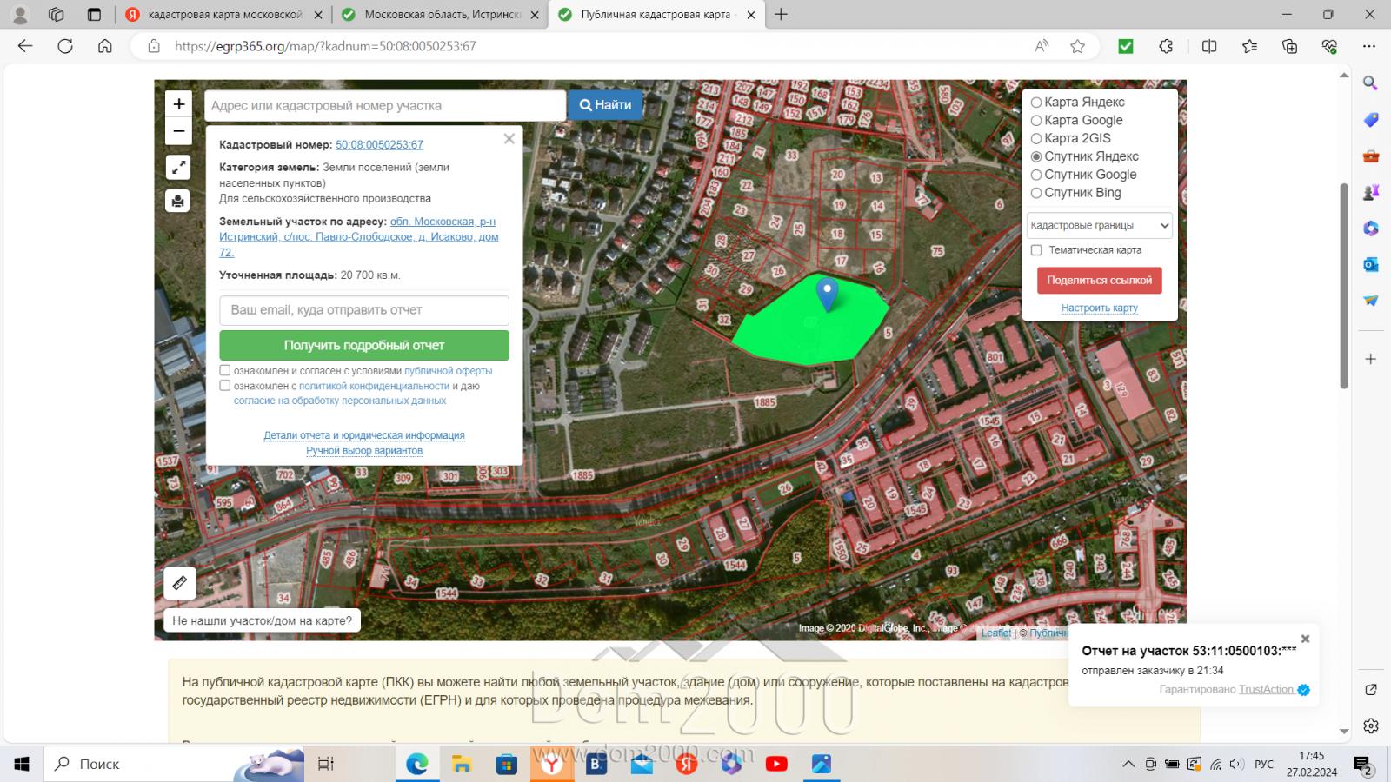Image resolution: width=1391 pixels, height=782 pixels.
Task: Open split screen view
Action: pyautogui.click(x=1209, y=46)
